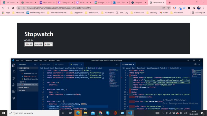
Task: Click the browser forward arrow
Action: coord(8,8)
